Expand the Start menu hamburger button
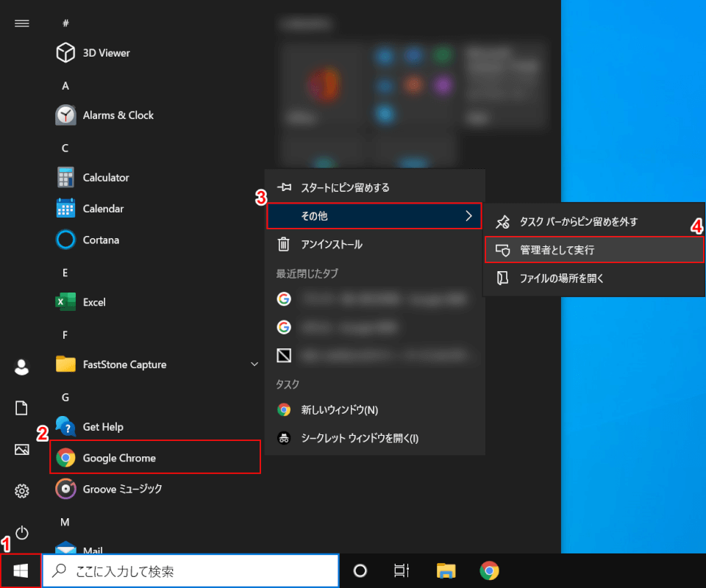This screenshot has width=706, height=588. point(21,23)
